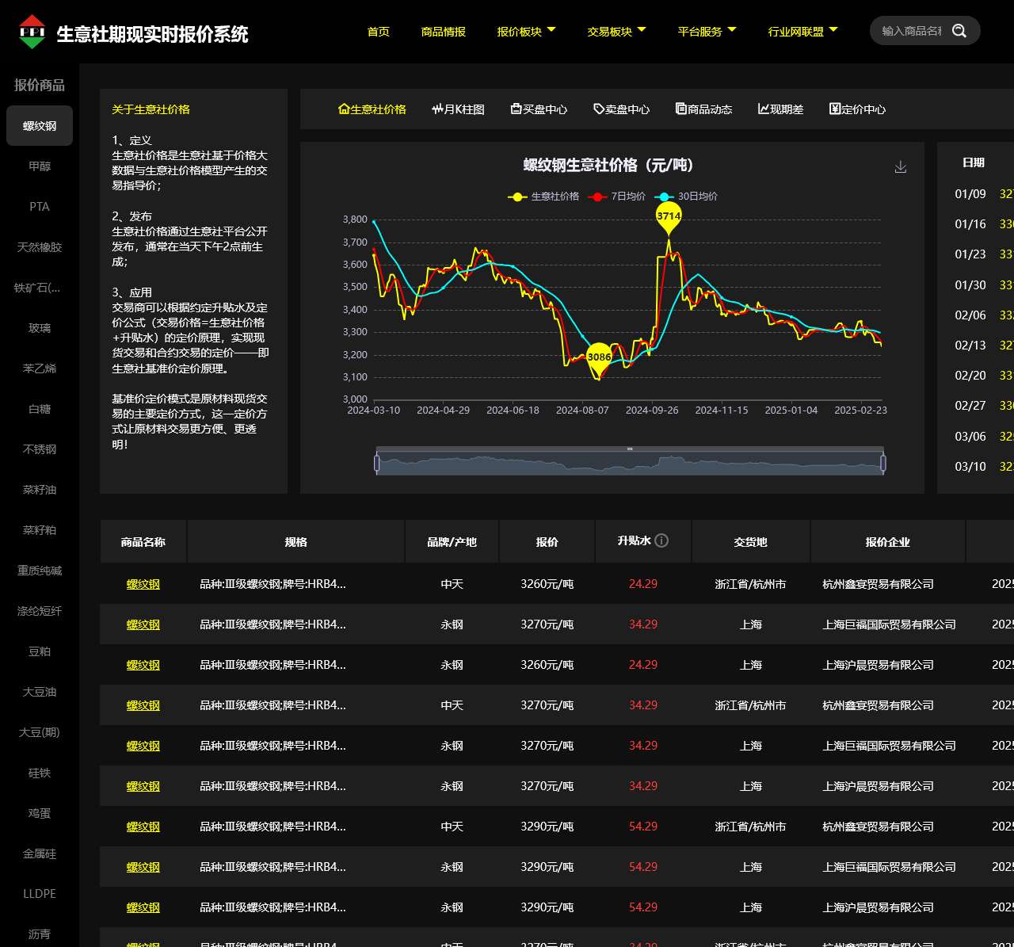This screenshot has width=1014, height=947.
Task: Select 甲醇 in the commodity sidebar
Action: 40,166
